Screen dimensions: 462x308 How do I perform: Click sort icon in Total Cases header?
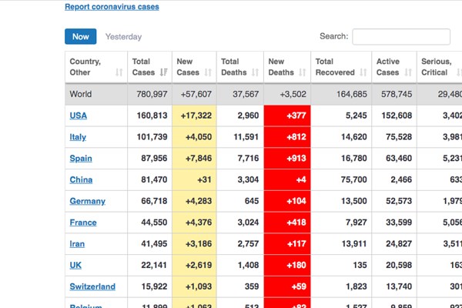click(163, 72)
